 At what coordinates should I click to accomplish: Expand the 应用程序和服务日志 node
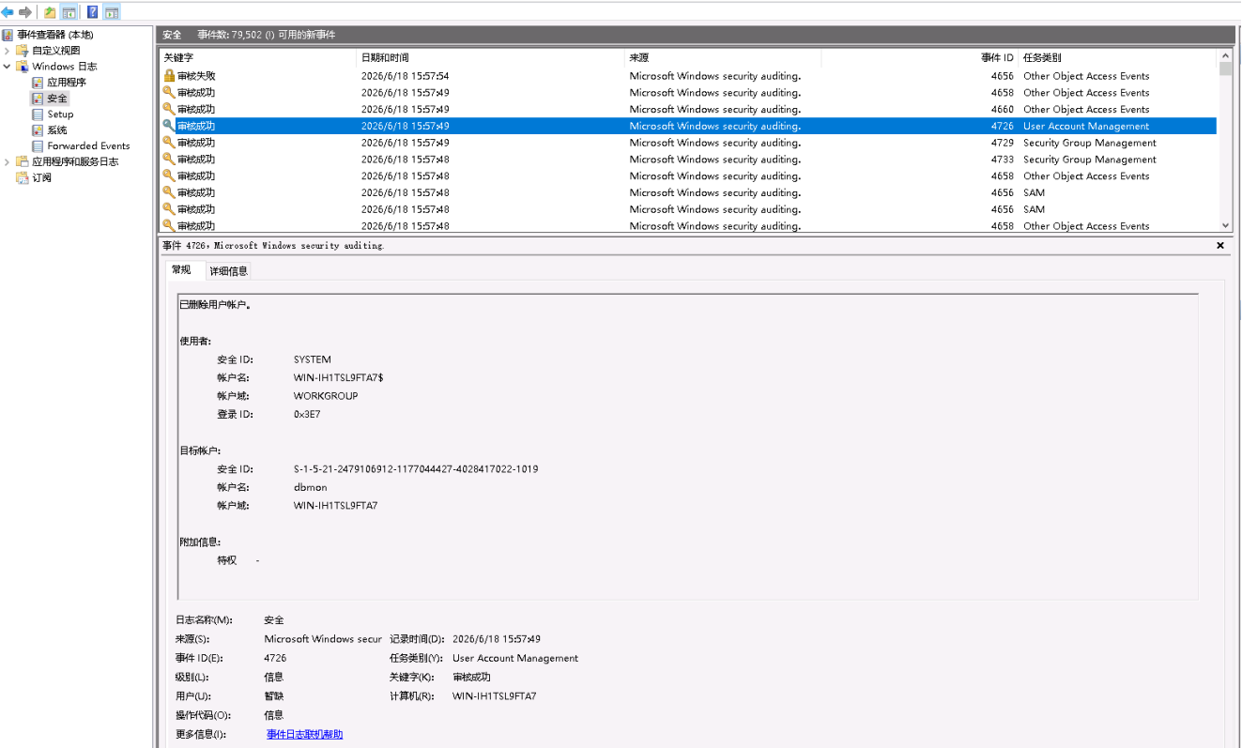pos(8,161)
